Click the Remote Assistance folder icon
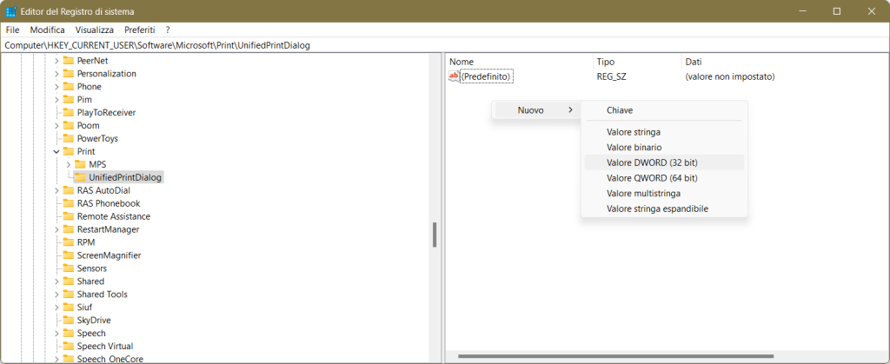890x364 pixels. pos(69,216)
